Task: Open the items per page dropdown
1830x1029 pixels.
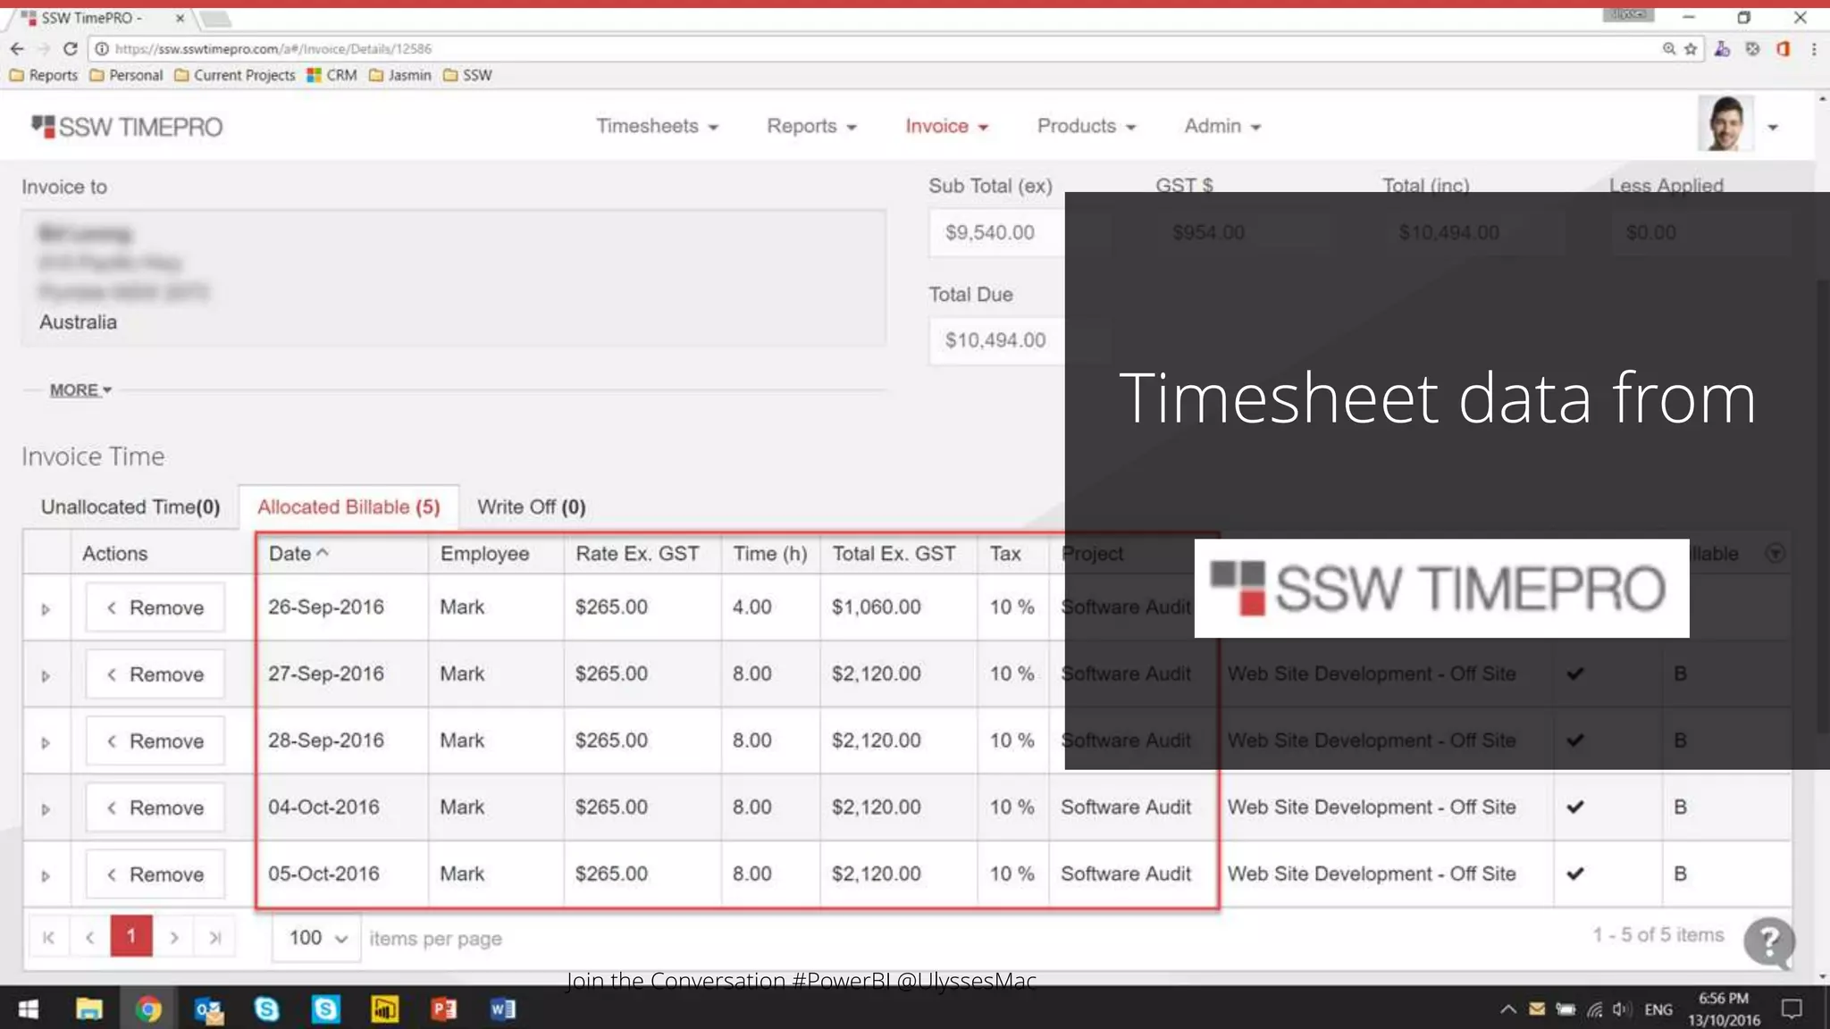Action: [317, 938]
